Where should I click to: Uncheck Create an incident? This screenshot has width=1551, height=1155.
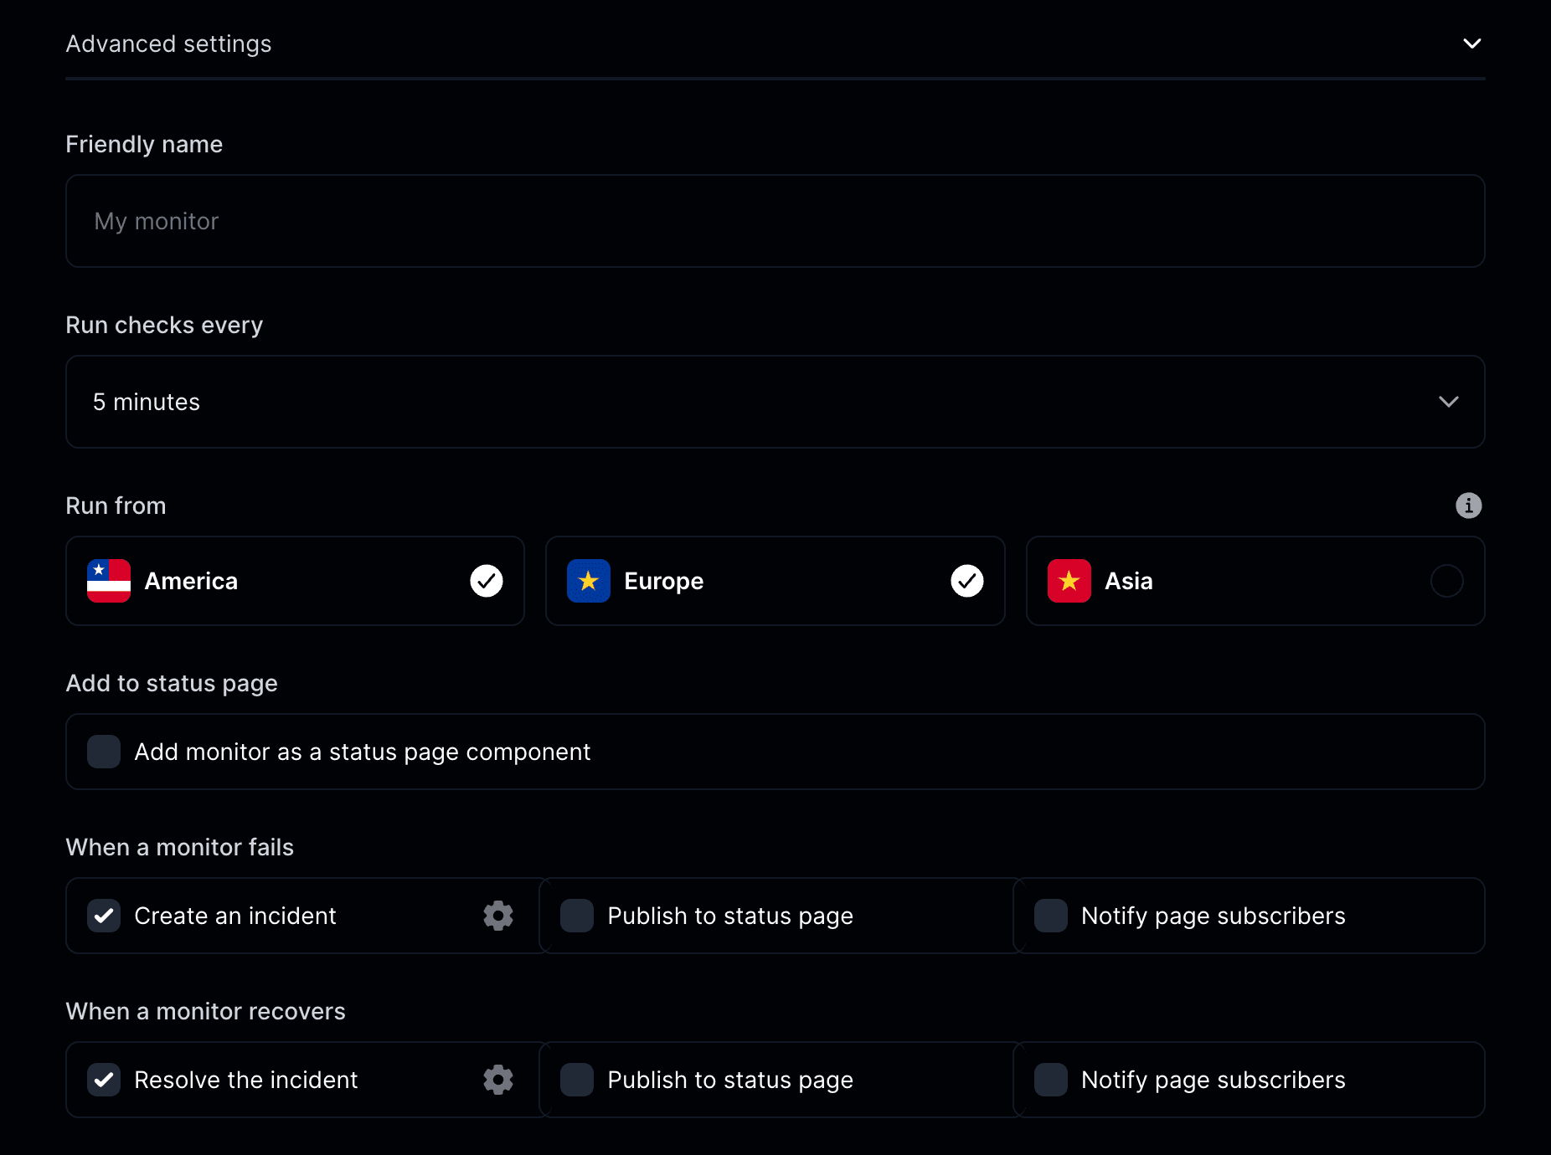[103, 916]
